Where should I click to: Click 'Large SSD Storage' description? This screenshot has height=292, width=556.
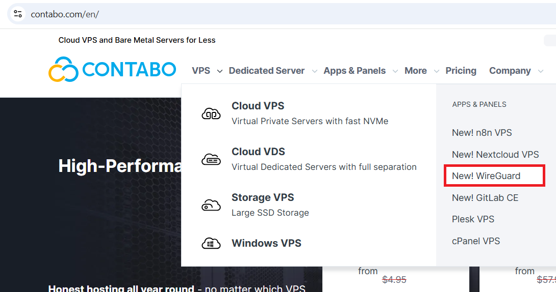pyautogui.click(x=270, y=213)
